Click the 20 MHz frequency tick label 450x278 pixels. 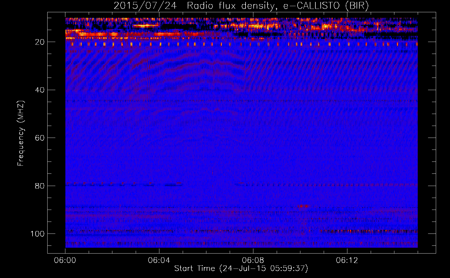tap(40, 42)
